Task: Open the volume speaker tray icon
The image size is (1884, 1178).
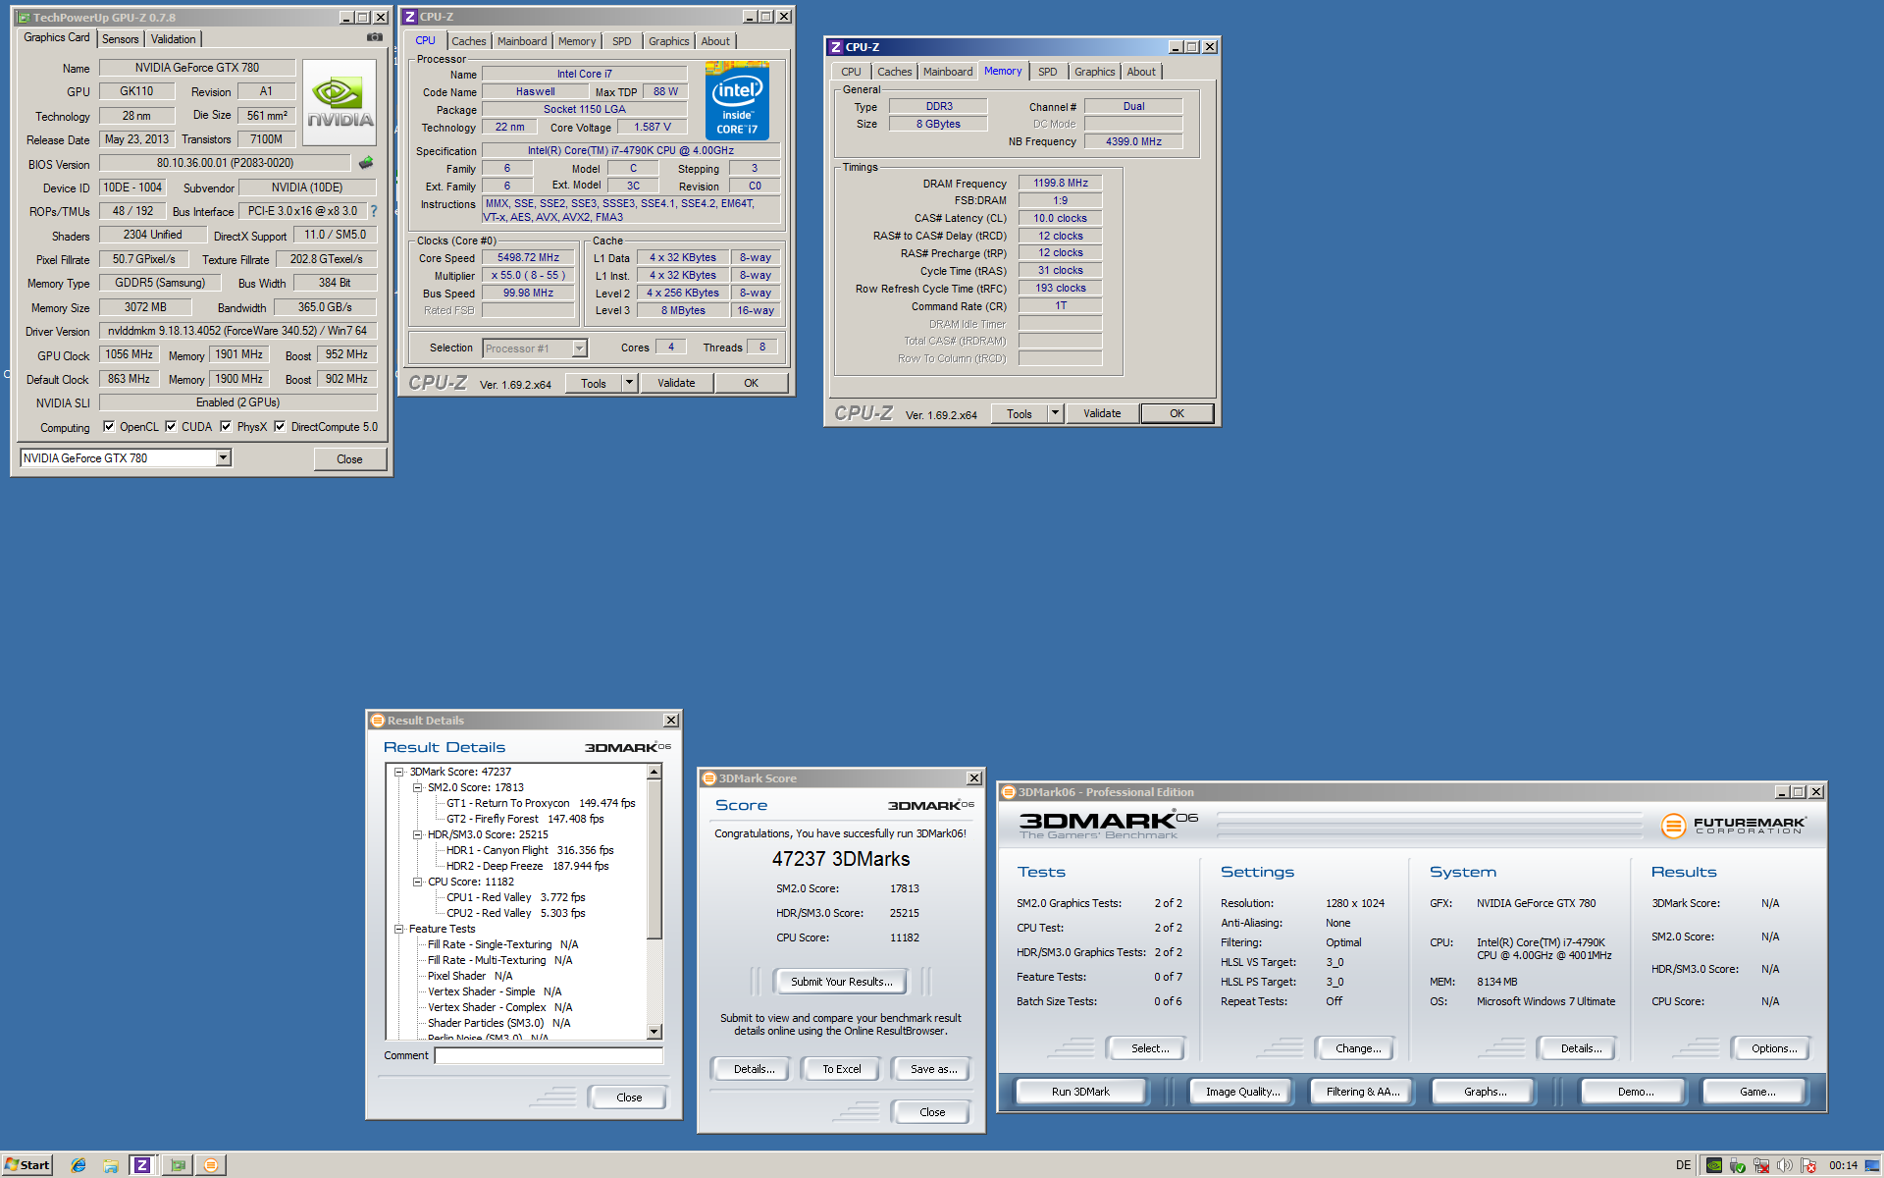Action: coord(1785,1165)
